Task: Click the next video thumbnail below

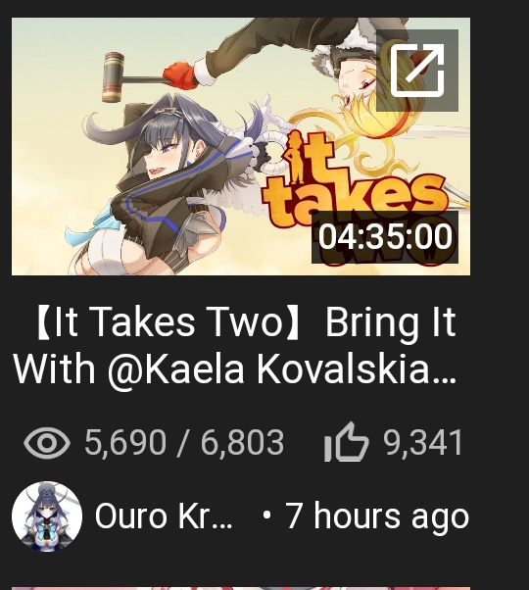Action: coord(241,588)
